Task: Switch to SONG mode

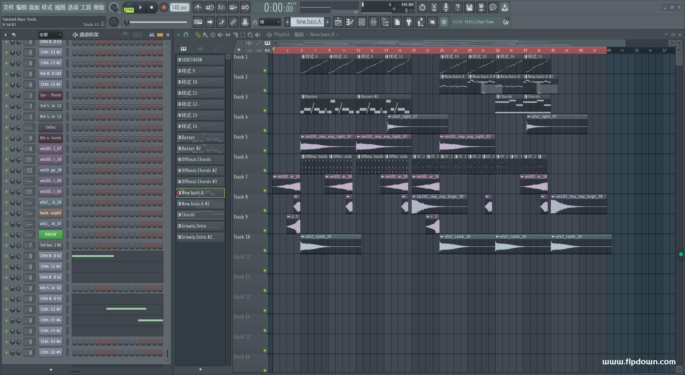Action: point(129,10)
